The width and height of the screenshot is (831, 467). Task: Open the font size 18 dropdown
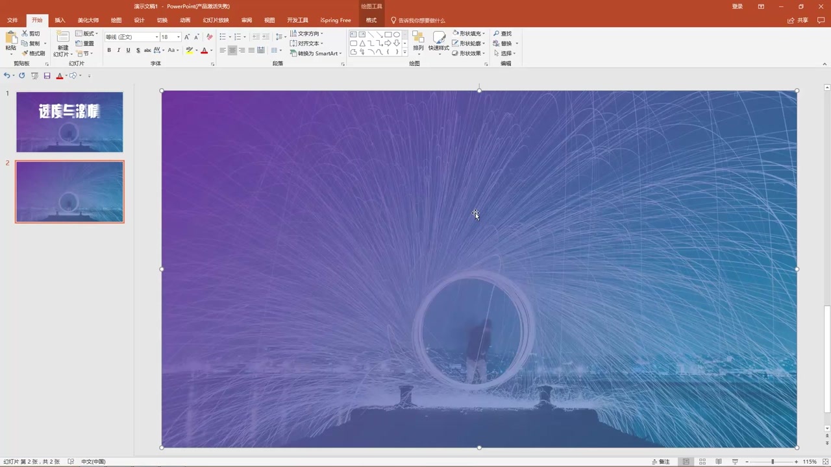(179, 37)
